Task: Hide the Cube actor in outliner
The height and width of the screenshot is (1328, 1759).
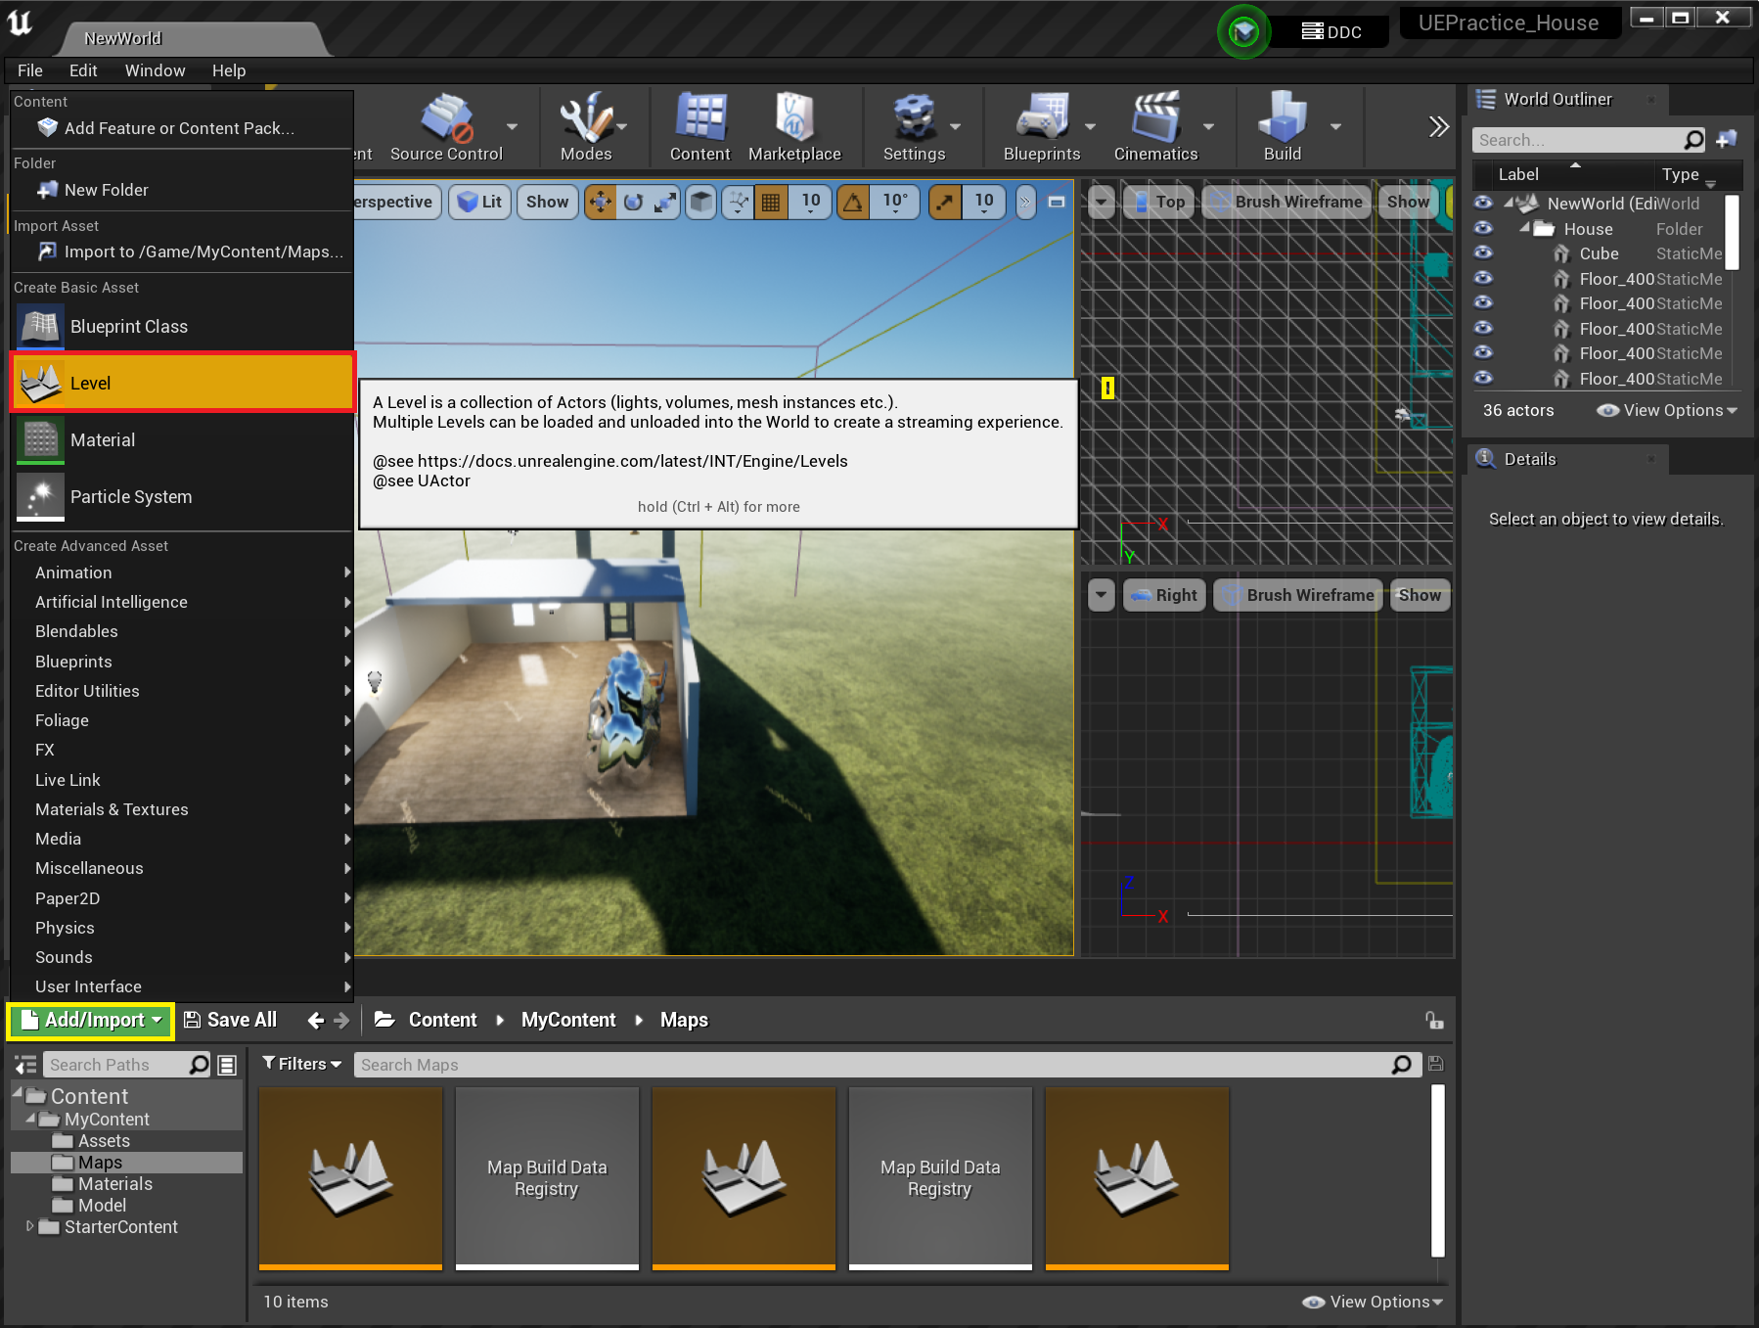Action: tap(1483, 252)
